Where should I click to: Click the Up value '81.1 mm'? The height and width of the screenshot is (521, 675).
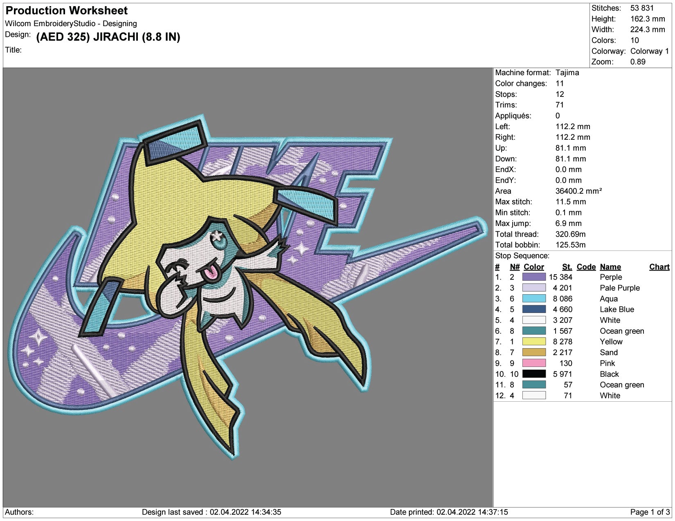pyautogui.click(x=571, y=148)
